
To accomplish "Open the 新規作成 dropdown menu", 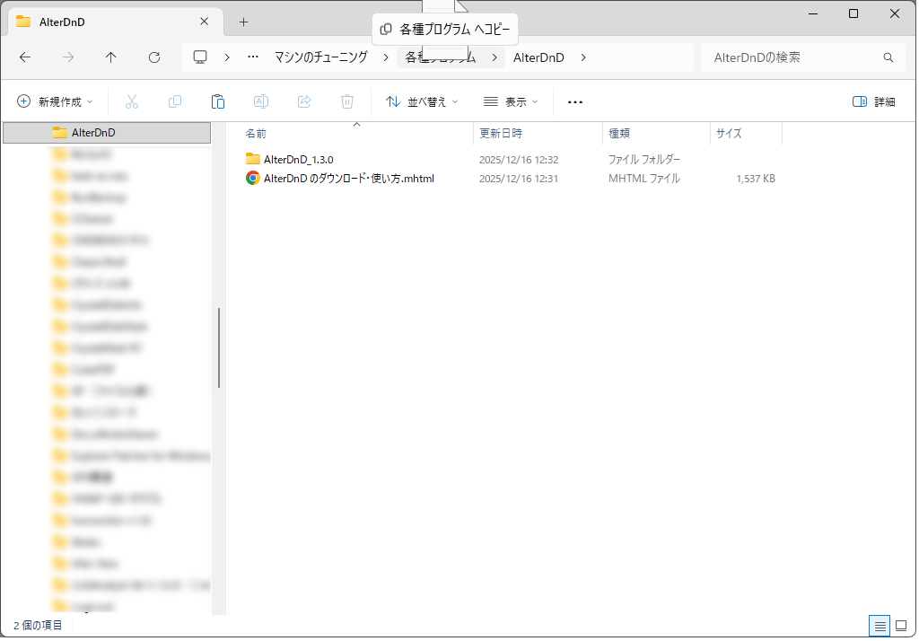I will pos(56,101).
